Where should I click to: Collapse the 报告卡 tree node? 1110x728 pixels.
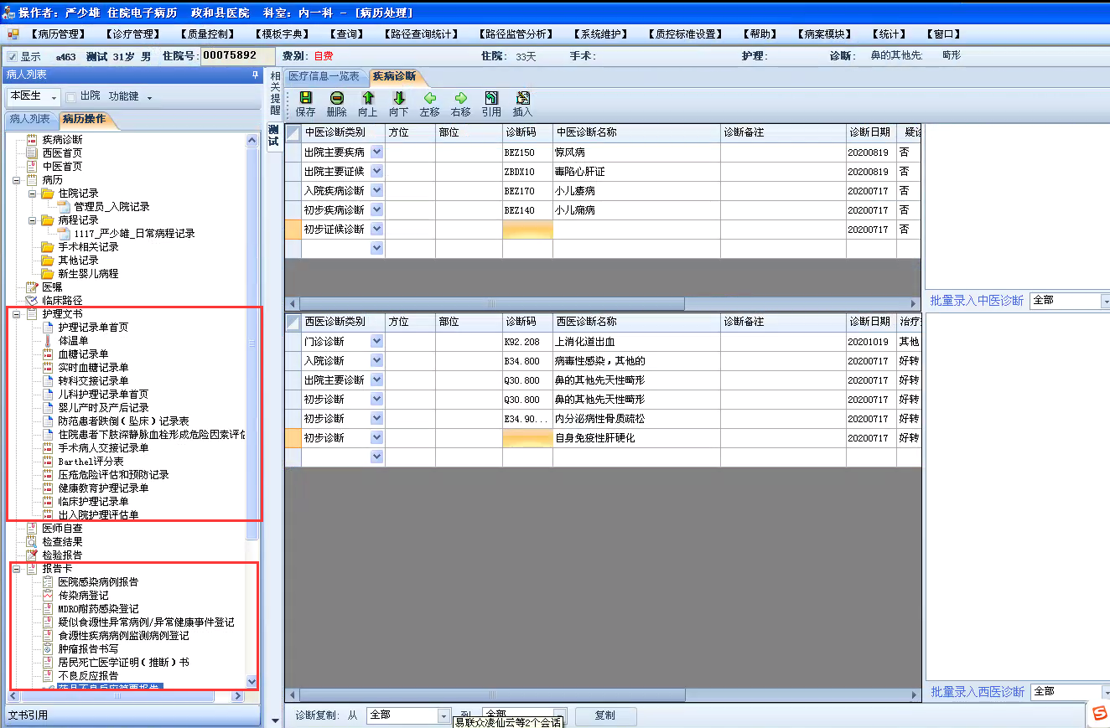click(x=17, y=569)
